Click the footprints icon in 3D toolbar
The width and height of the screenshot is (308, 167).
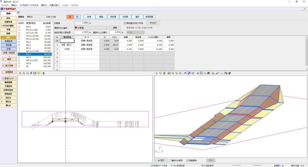click(229, 73)
